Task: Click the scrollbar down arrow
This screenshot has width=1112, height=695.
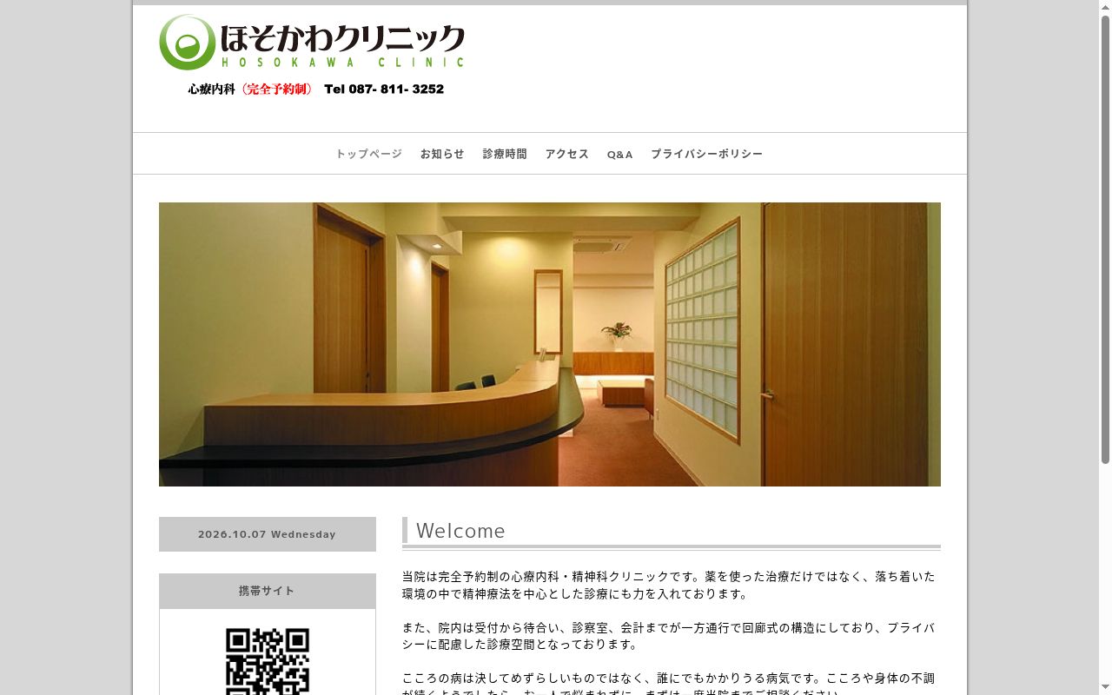Action: click(1105, 688)
